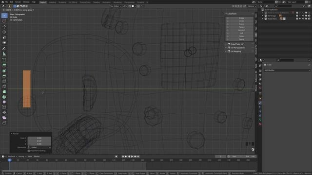
Task: Select the Knife tool
Action: tap(4, 87)
